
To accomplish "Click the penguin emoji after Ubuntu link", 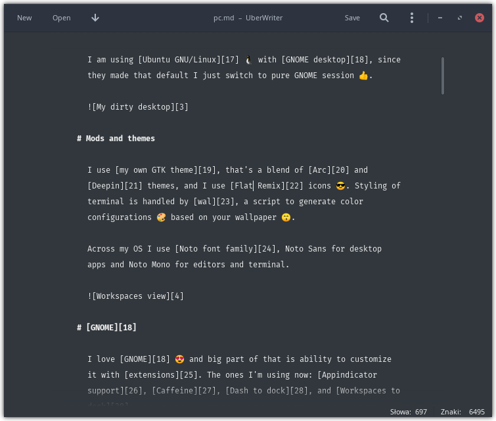I will coord(248,60).
